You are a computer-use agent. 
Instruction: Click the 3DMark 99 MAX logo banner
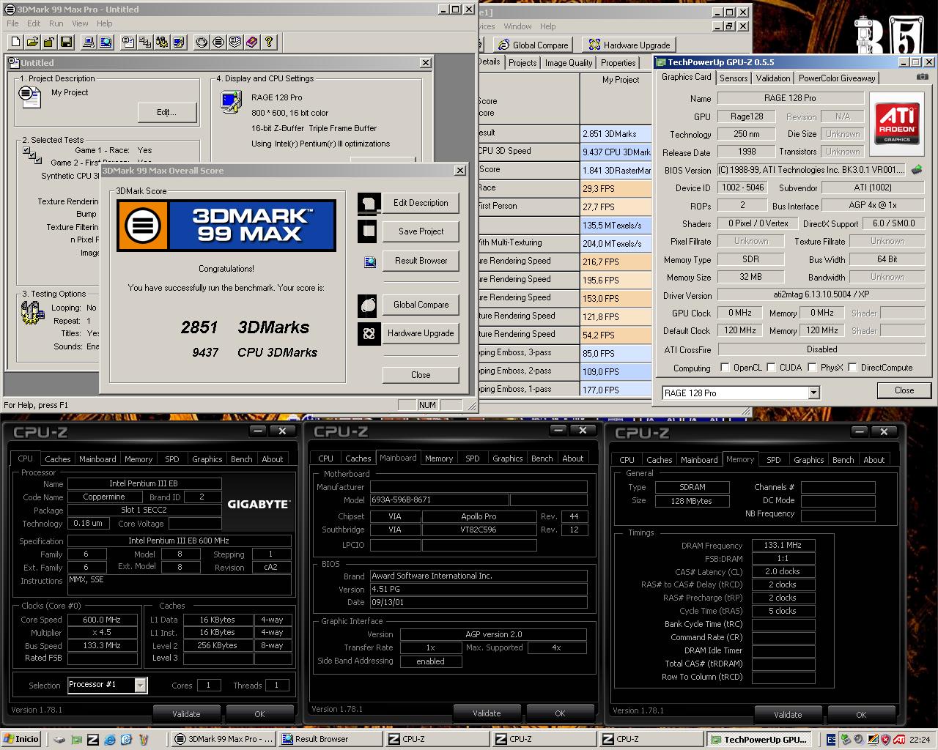(226, 226)
